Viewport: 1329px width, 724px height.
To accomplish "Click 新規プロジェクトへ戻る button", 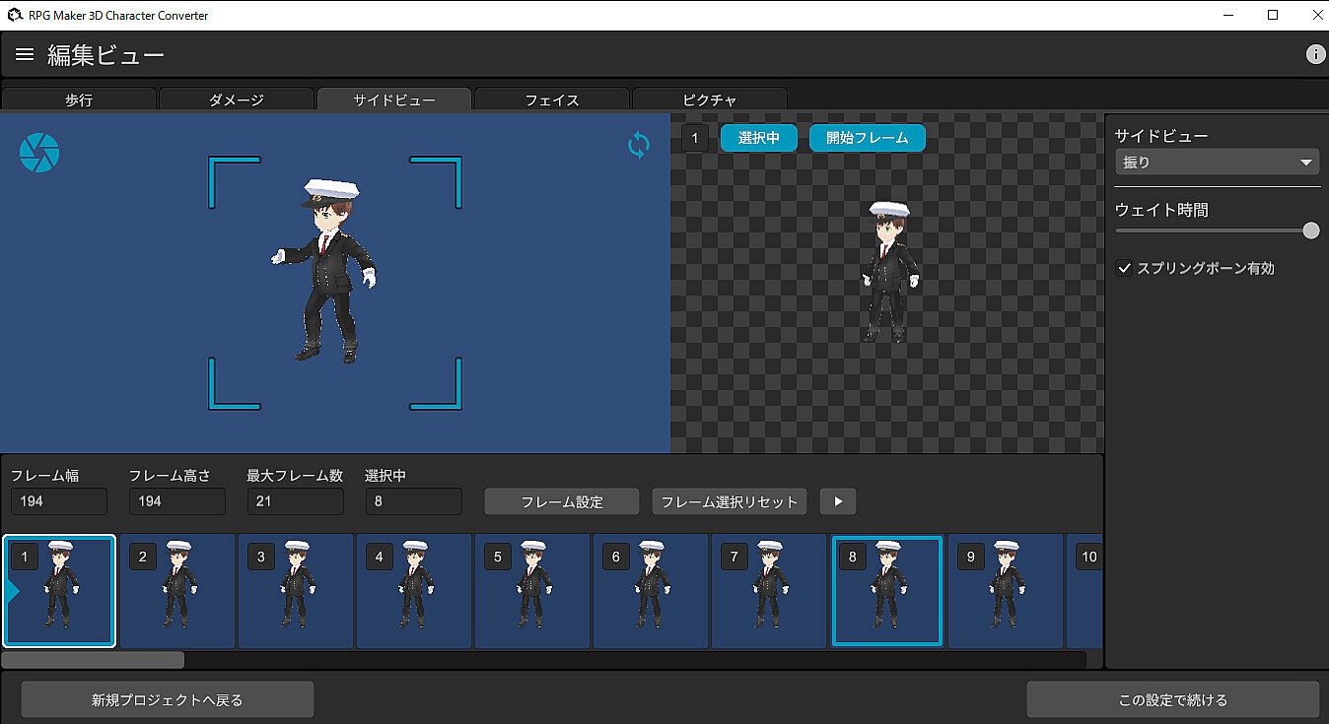I will [168, 700].
